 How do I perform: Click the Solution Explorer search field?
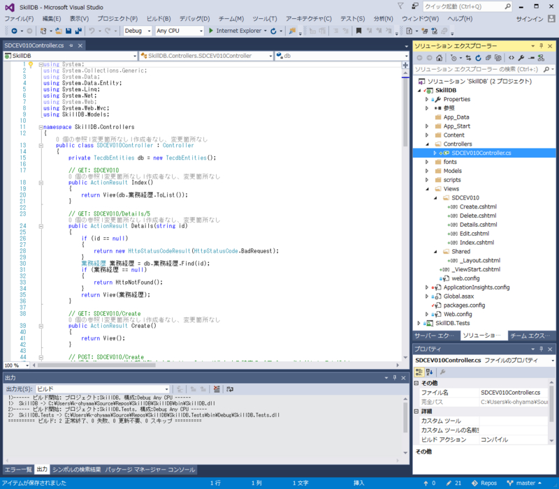(484, 69)
